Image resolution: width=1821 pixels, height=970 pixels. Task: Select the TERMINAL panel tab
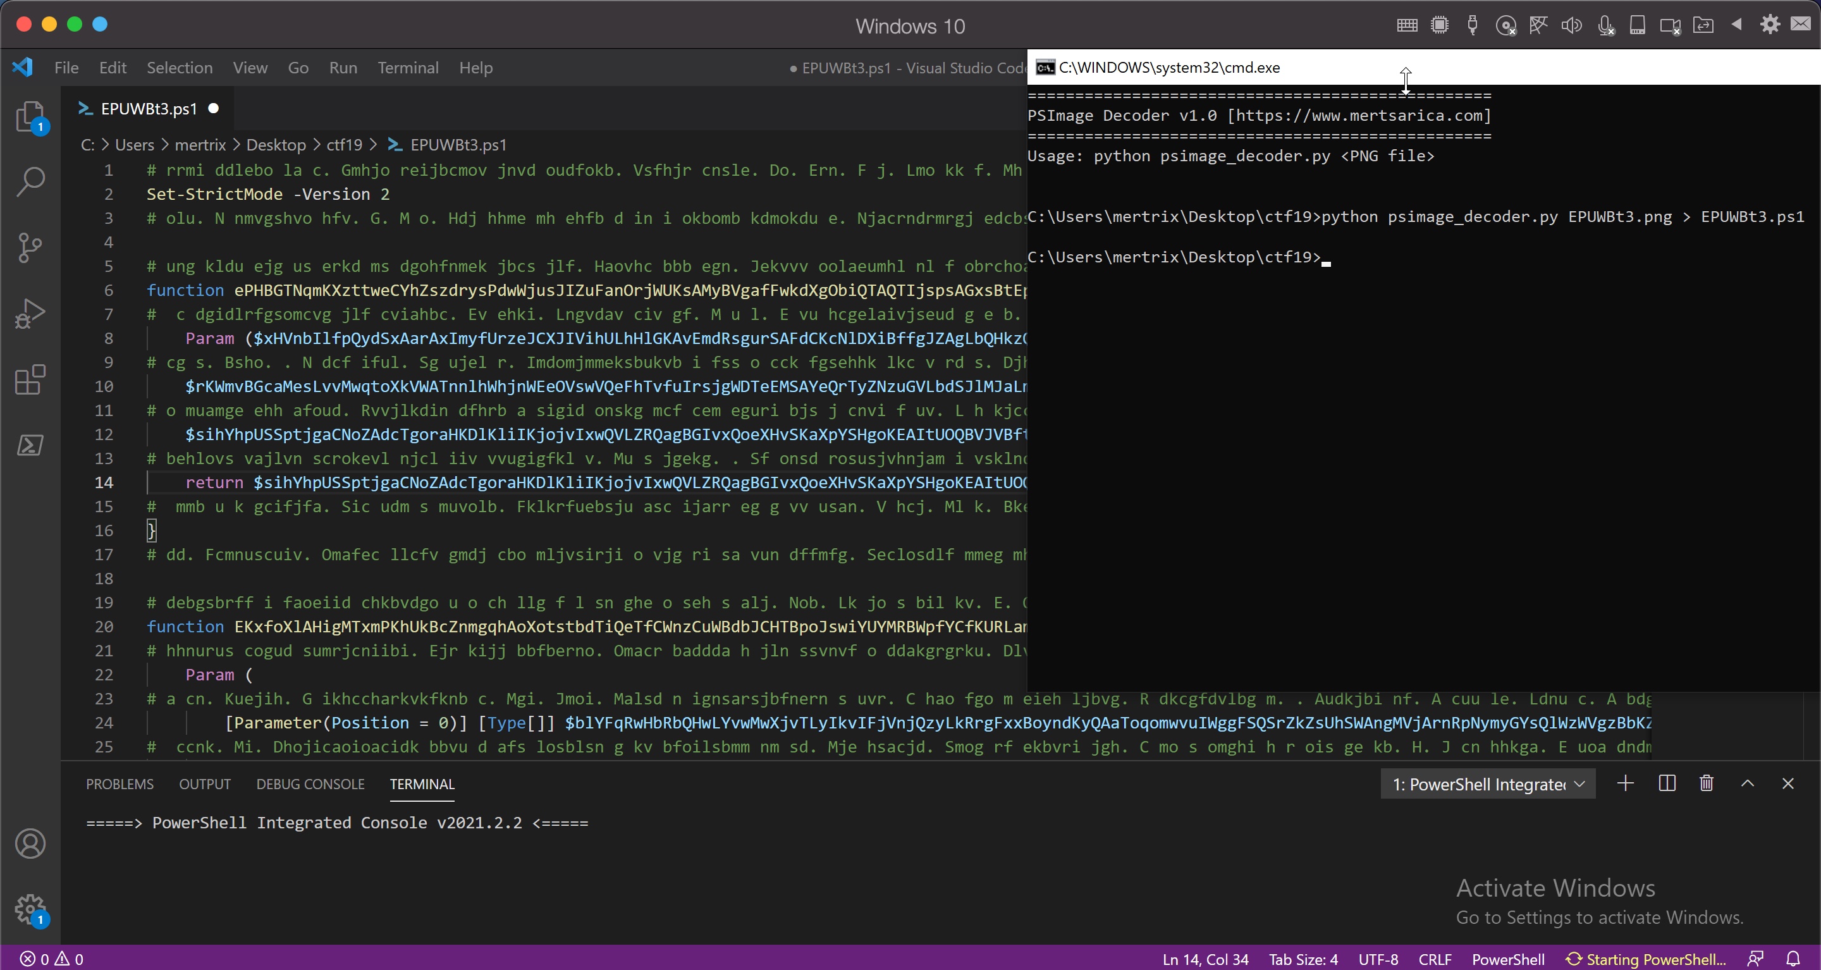tap(422, 784)
